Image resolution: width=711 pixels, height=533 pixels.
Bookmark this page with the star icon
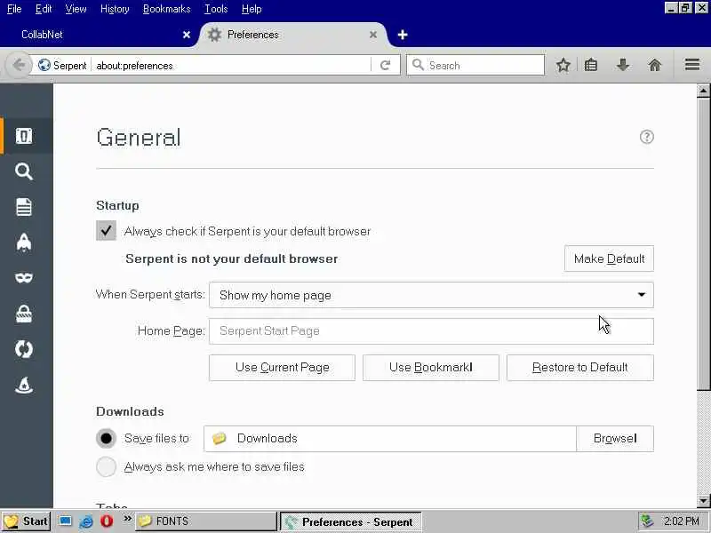563,65
